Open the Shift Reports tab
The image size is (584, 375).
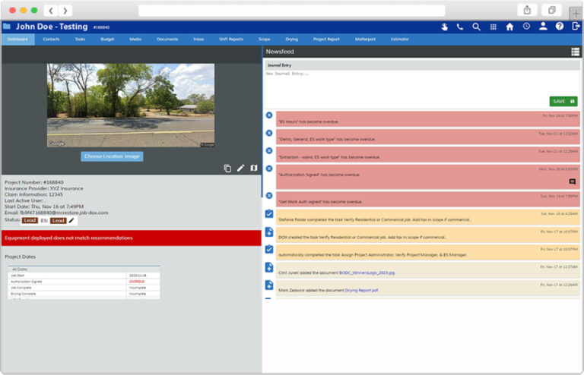pyautogui.click(x=231, y=39)
